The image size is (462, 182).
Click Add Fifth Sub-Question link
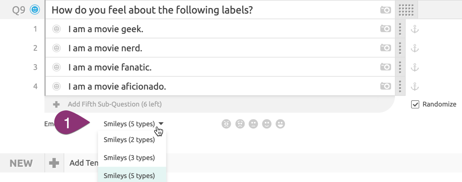click(x=115, y=104)
